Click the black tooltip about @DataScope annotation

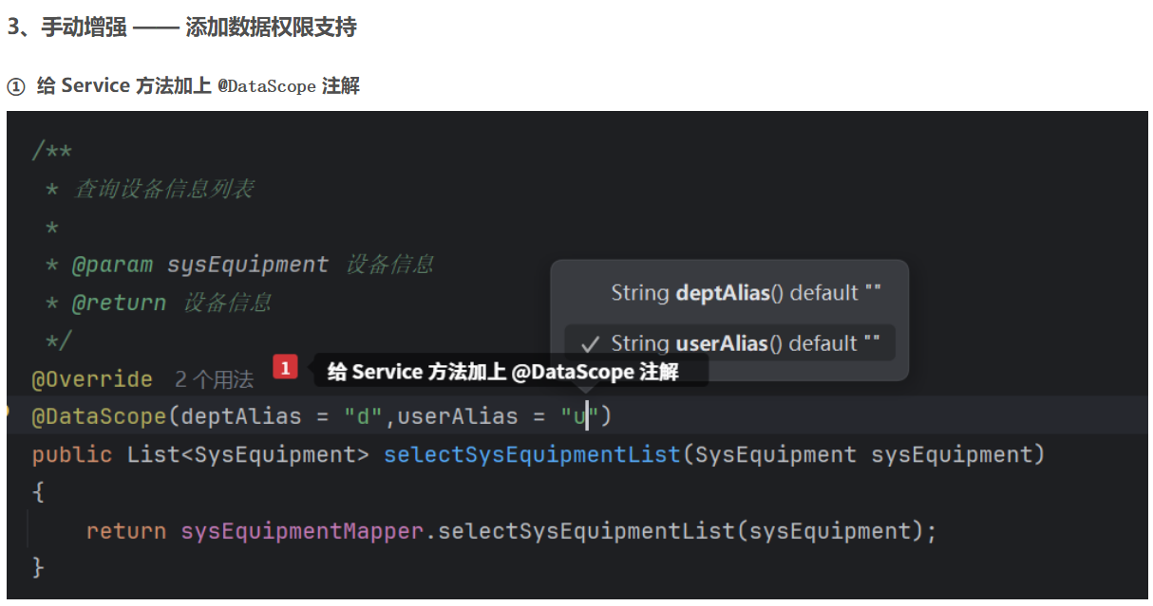[511, 372]
